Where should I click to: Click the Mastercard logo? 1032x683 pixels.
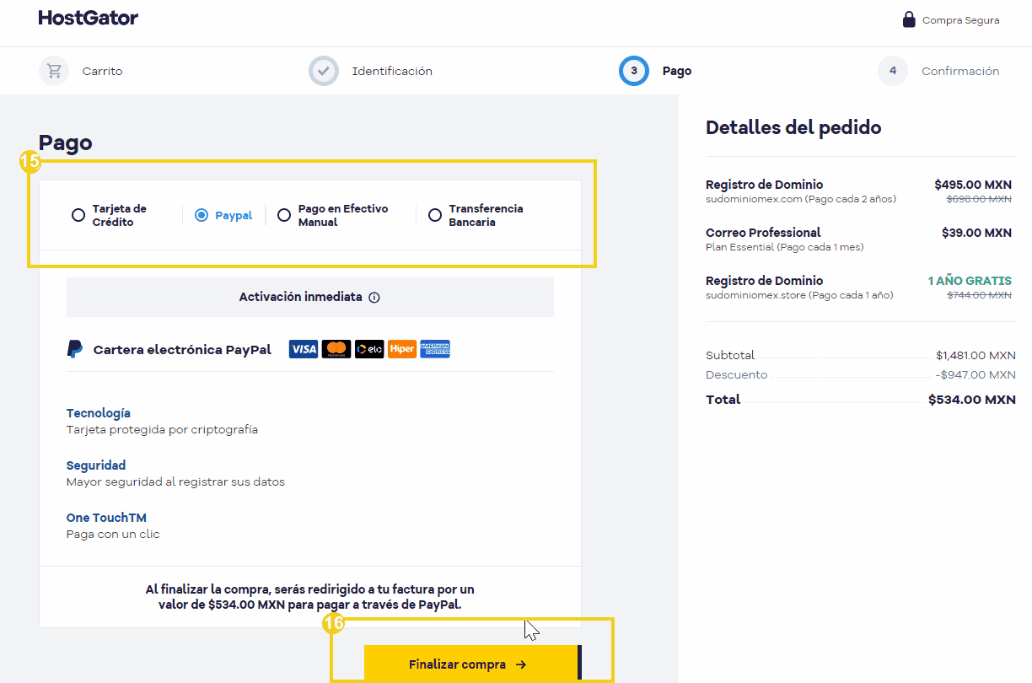point(336,349)
